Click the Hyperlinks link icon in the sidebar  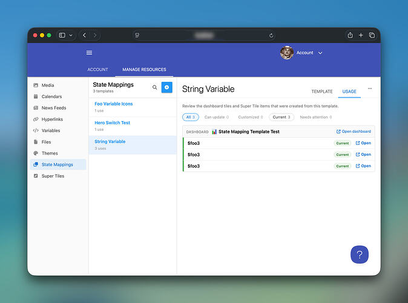tap(36, 119)
